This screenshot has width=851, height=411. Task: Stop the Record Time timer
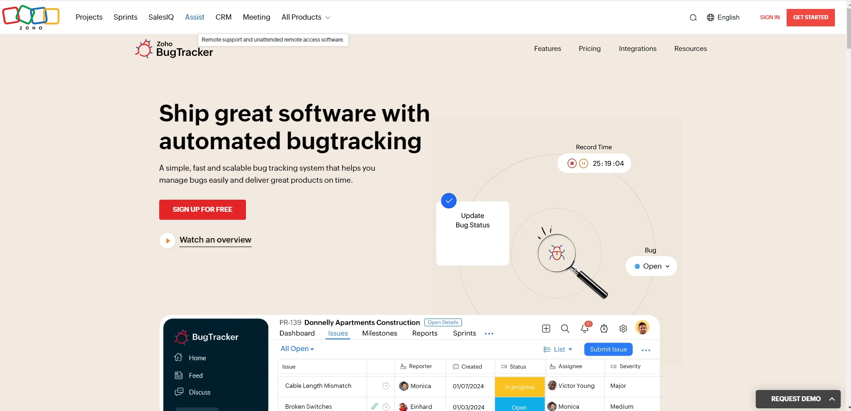pyautogui.click(x=572, y=164)
